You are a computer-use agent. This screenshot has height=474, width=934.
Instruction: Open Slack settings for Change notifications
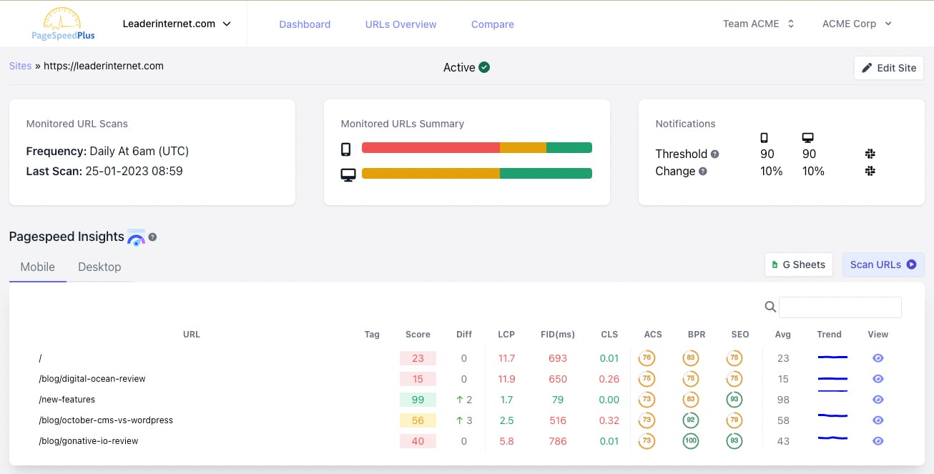[870, 171]
